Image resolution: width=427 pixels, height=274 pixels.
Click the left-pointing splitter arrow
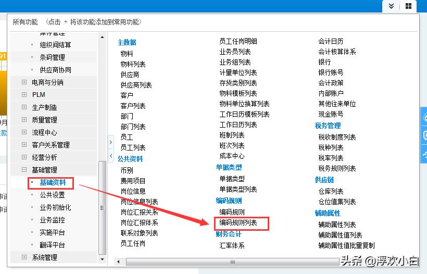[x=111, y=156]
